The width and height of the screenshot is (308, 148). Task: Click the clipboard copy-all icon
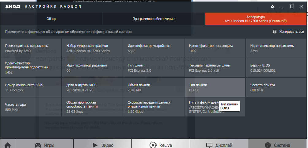click(275, 32)
